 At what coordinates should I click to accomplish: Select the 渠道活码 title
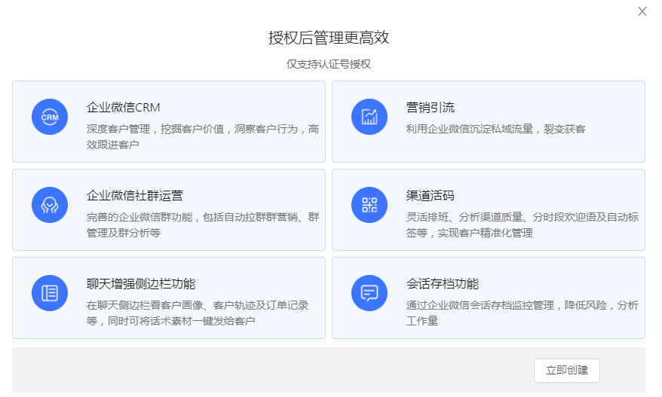tap(431, 196)
